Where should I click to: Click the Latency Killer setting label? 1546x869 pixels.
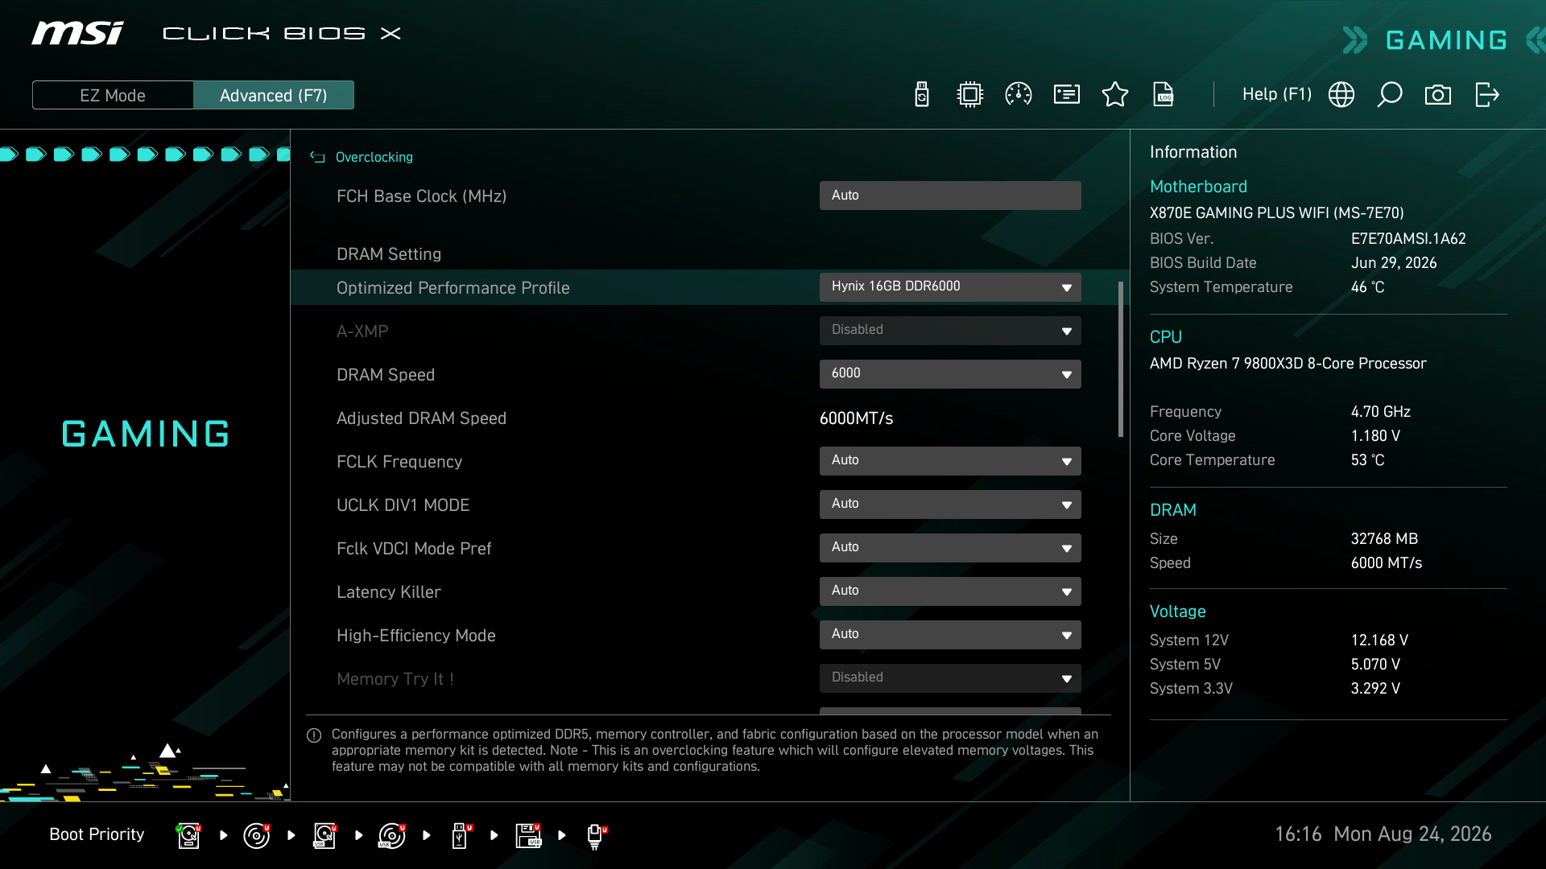click(x=389, y=592)
